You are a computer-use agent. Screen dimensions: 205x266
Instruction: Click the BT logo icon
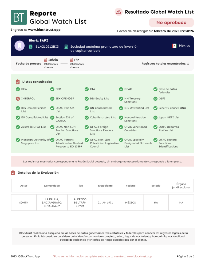coord(19,17)
